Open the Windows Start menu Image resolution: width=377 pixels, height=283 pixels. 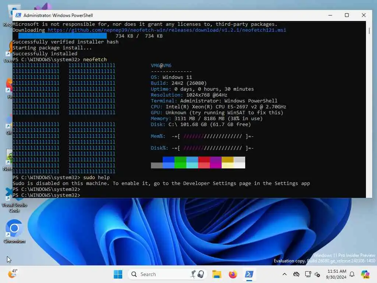click(118, 274)
